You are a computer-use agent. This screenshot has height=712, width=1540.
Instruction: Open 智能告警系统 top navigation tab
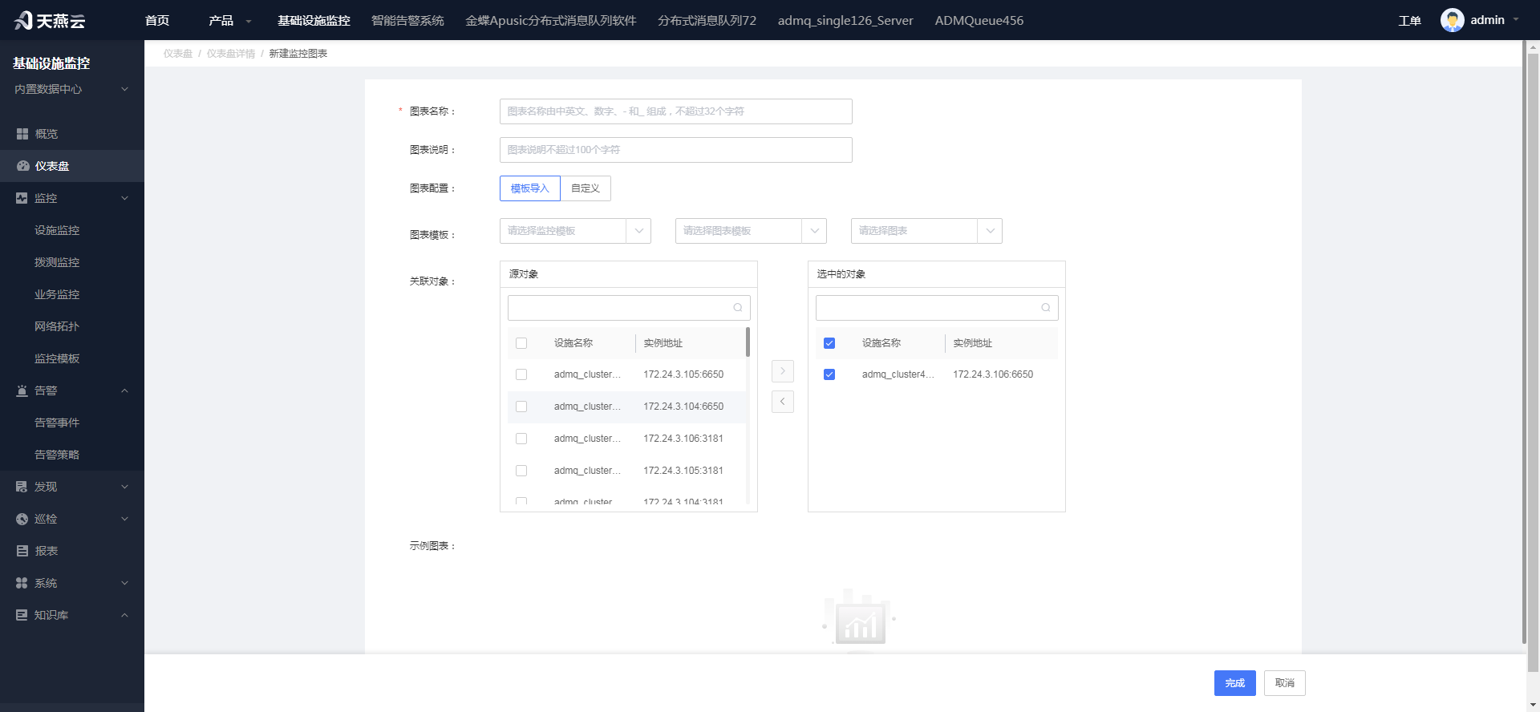click(407, 20)
